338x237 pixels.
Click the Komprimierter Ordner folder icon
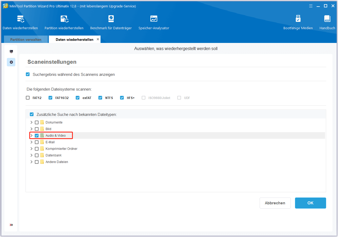pyautogui.click(x=42, y=149)
